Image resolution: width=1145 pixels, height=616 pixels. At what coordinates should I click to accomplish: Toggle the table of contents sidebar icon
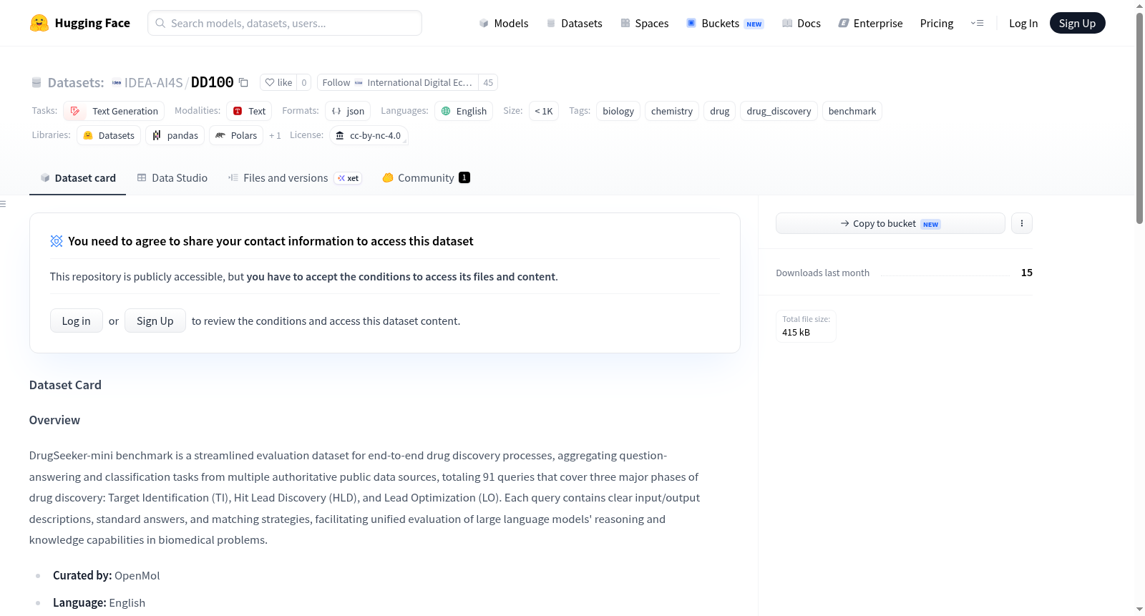click(3, 204)
